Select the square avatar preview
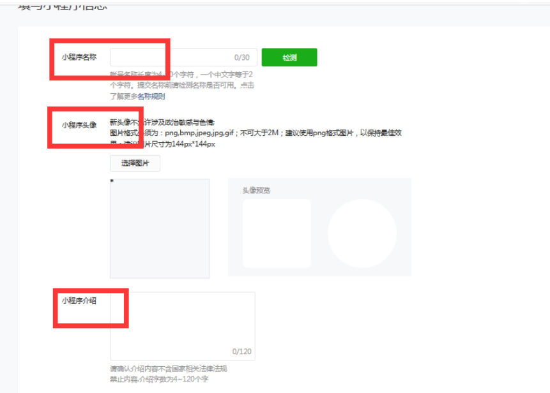 click(x=277, y=234)
